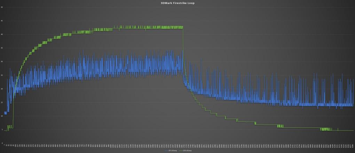Click the 45 label on vertical axis
Viewport: 355px width, 153px height.
(2, 21)
